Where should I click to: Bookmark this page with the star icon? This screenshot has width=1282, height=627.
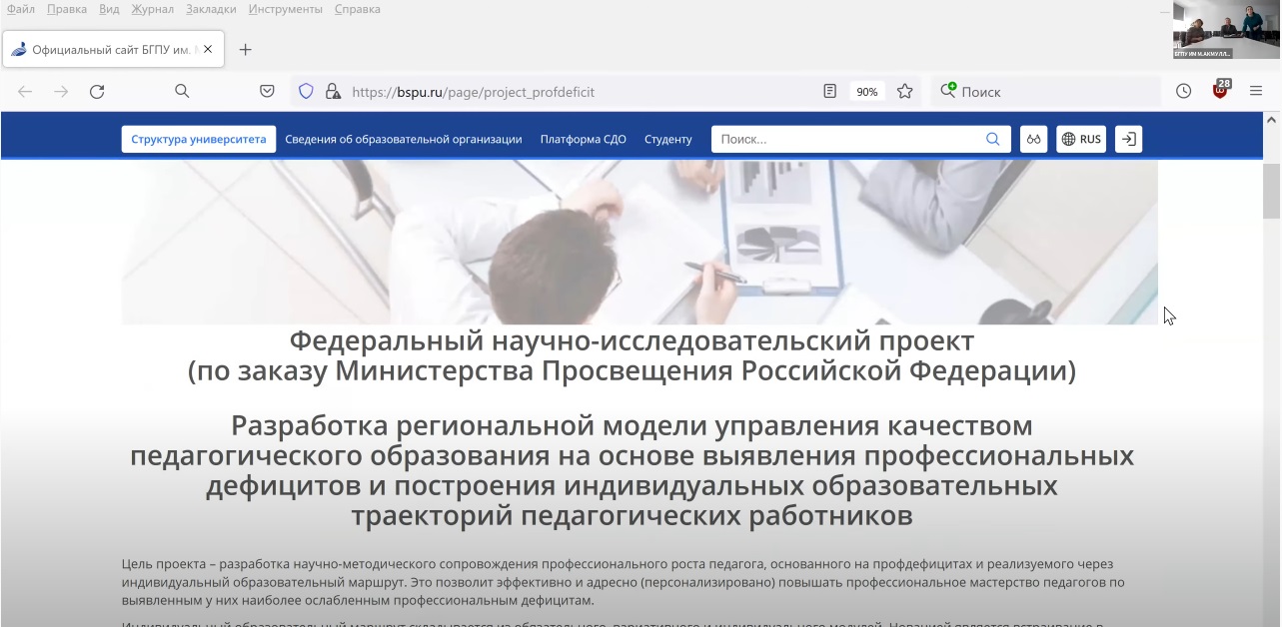904,92
